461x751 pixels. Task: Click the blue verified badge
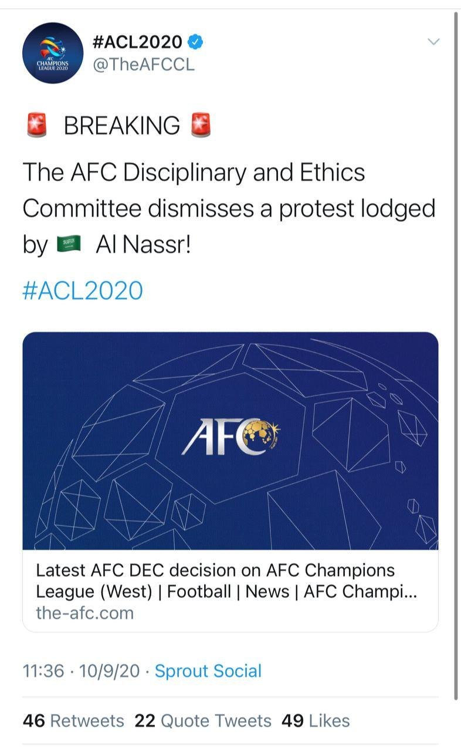pos(196,42)
